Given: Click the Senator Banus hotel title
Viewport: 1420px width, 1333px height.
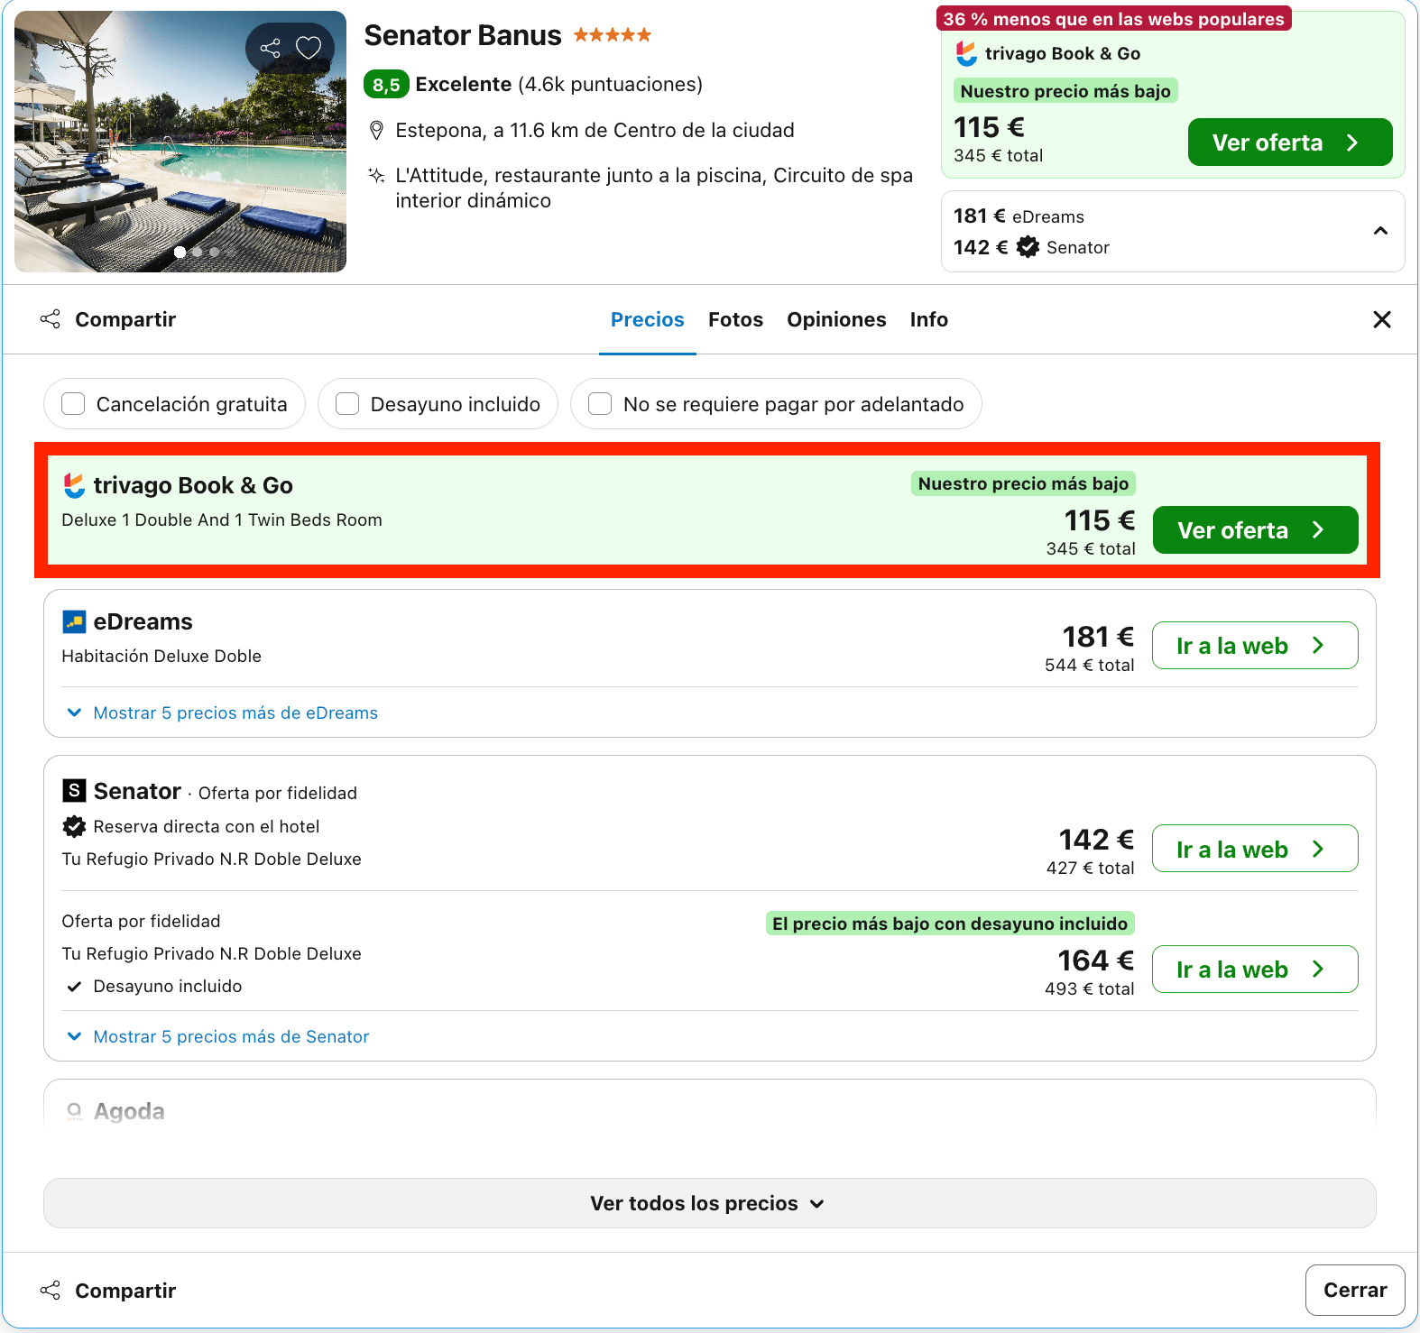Looking at the screenshot, I should 463,35.
